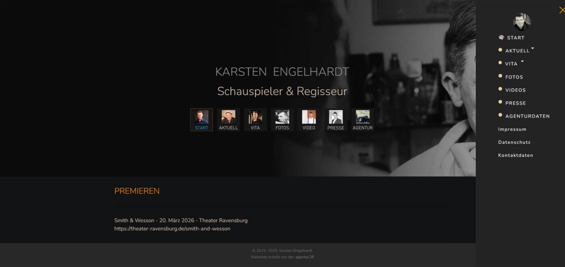The image size is (565, 267).
Task: Open VIDEOS in the side menu
Action: click(515, 90)
